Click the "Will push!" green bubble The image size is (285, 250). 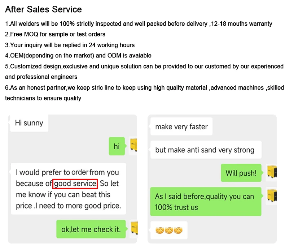(241, 173)
